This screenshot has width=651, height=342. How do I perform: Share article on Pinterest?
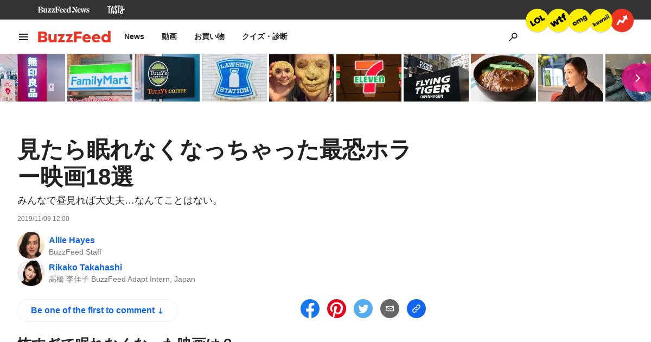click(336, 309)
